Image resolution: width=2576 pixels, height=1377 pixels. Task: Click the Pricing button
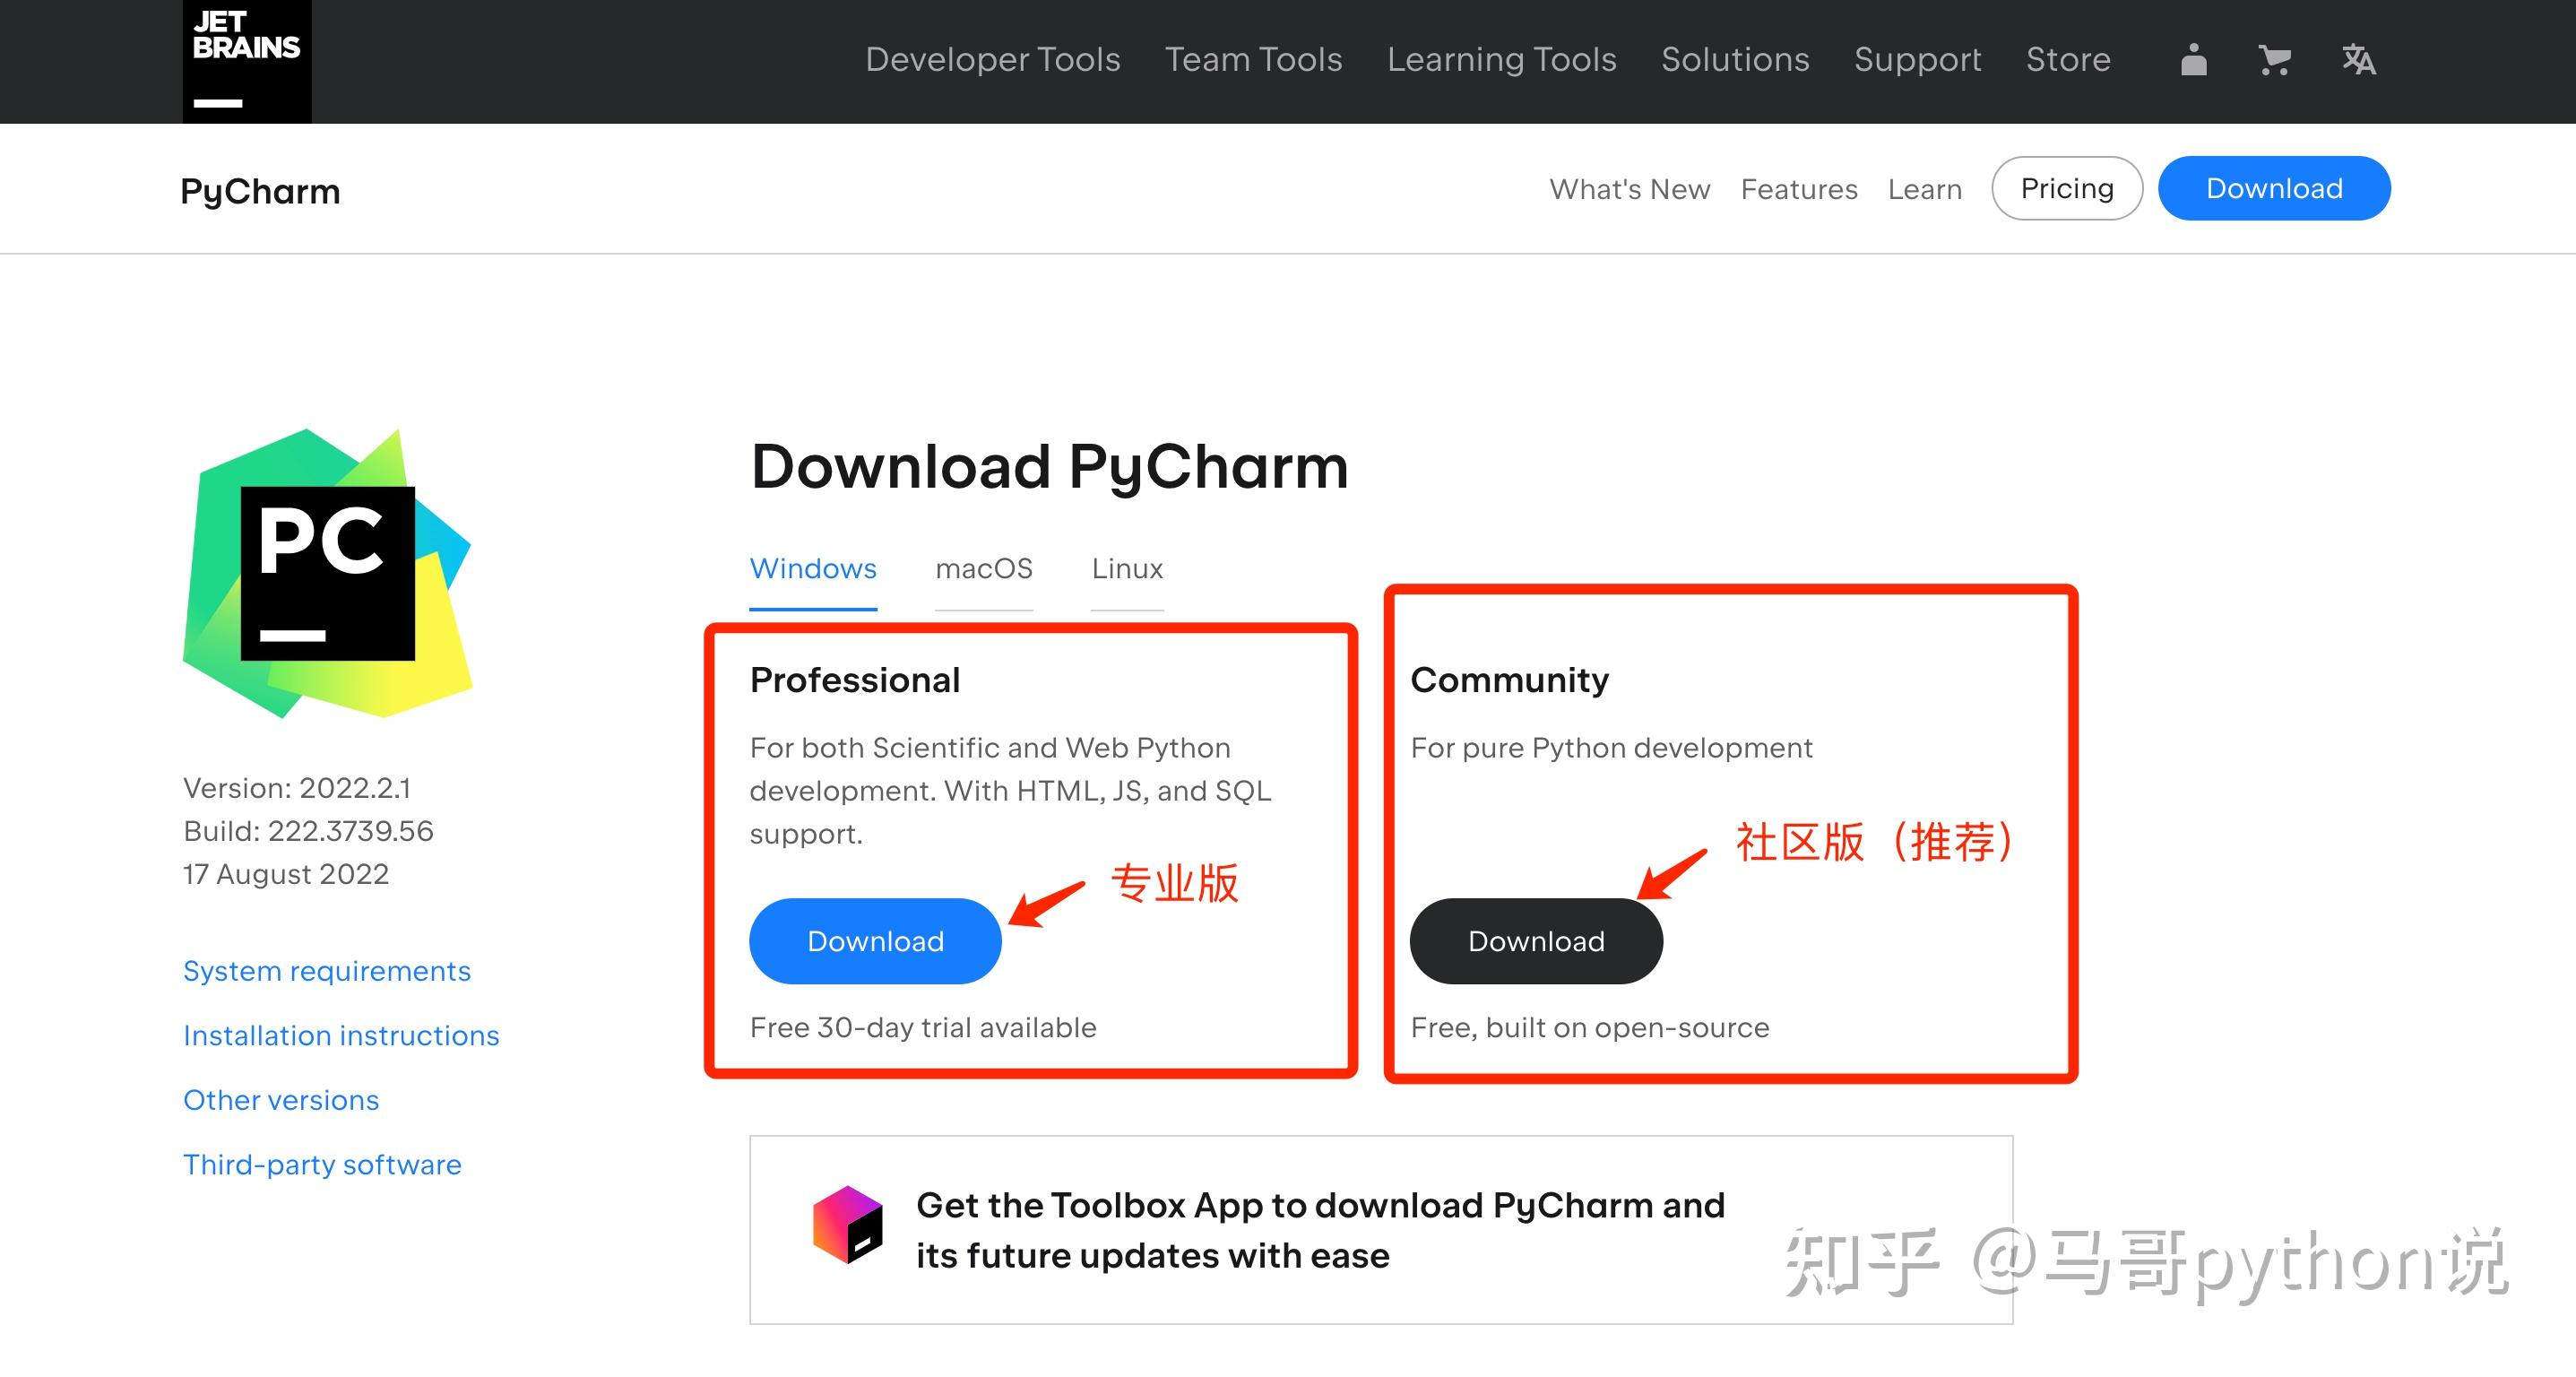coord(2067,188)
